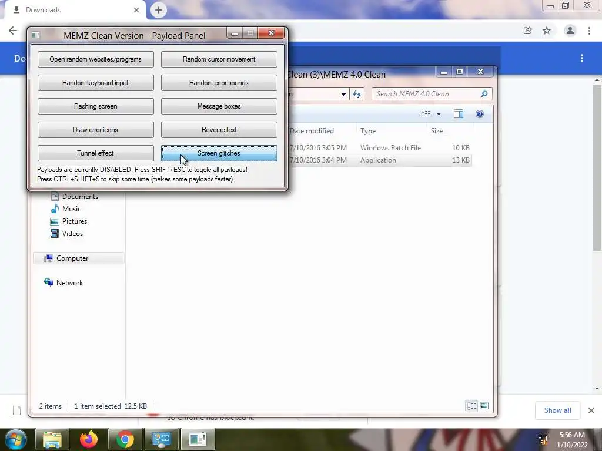The width and height of the screenshot is (602, 451).
Task: Go back in Chrome
Action: (13, 31)
